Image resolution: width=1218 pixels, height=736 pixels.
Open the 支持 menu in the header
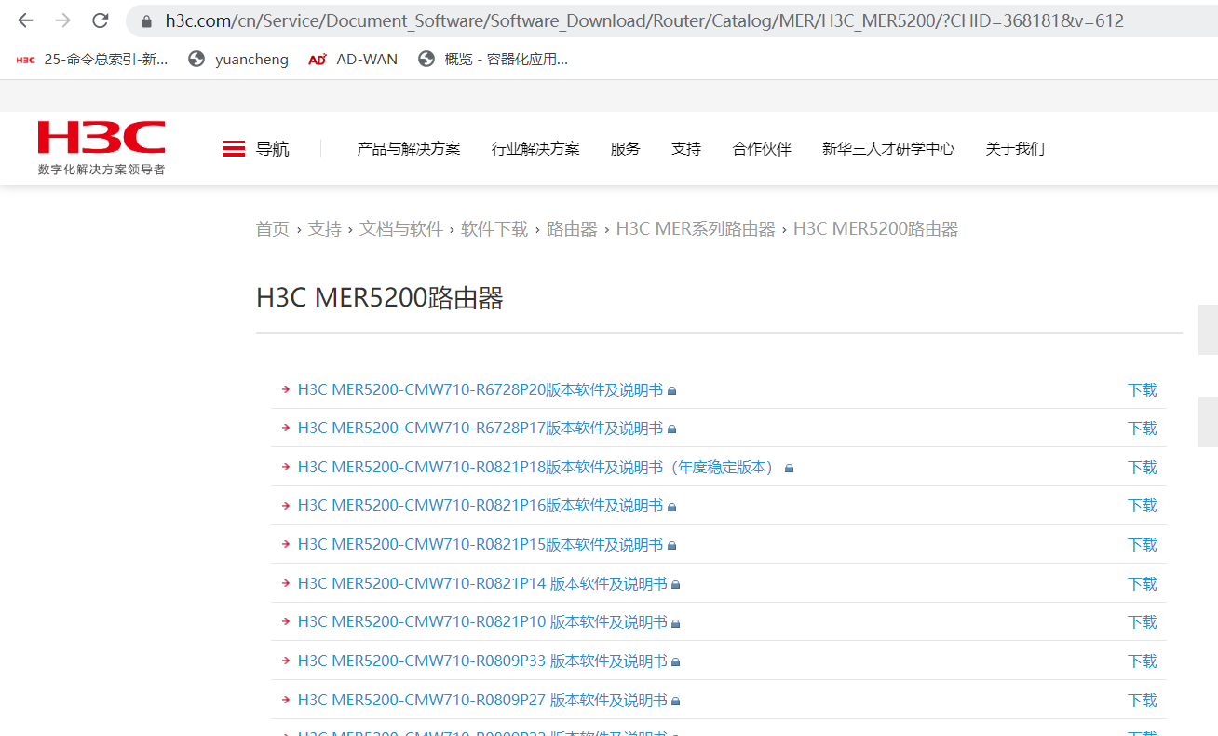point(686,149)
